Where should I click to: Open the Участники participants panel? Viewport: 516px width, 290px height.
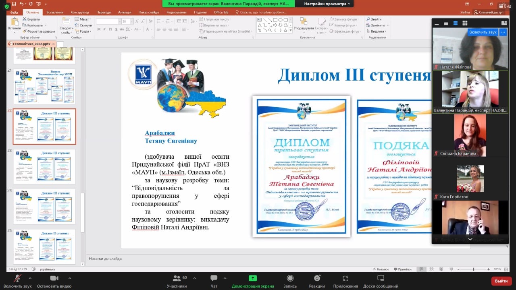pos(177,278)
